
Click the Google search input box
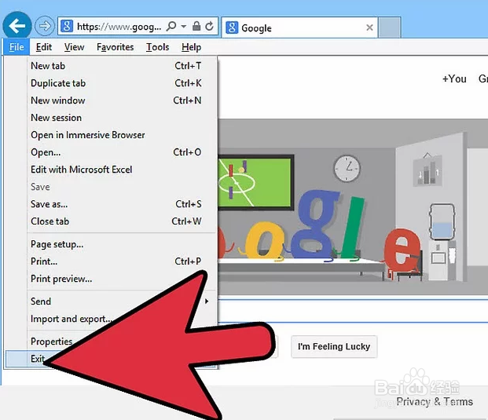[353, 311]
